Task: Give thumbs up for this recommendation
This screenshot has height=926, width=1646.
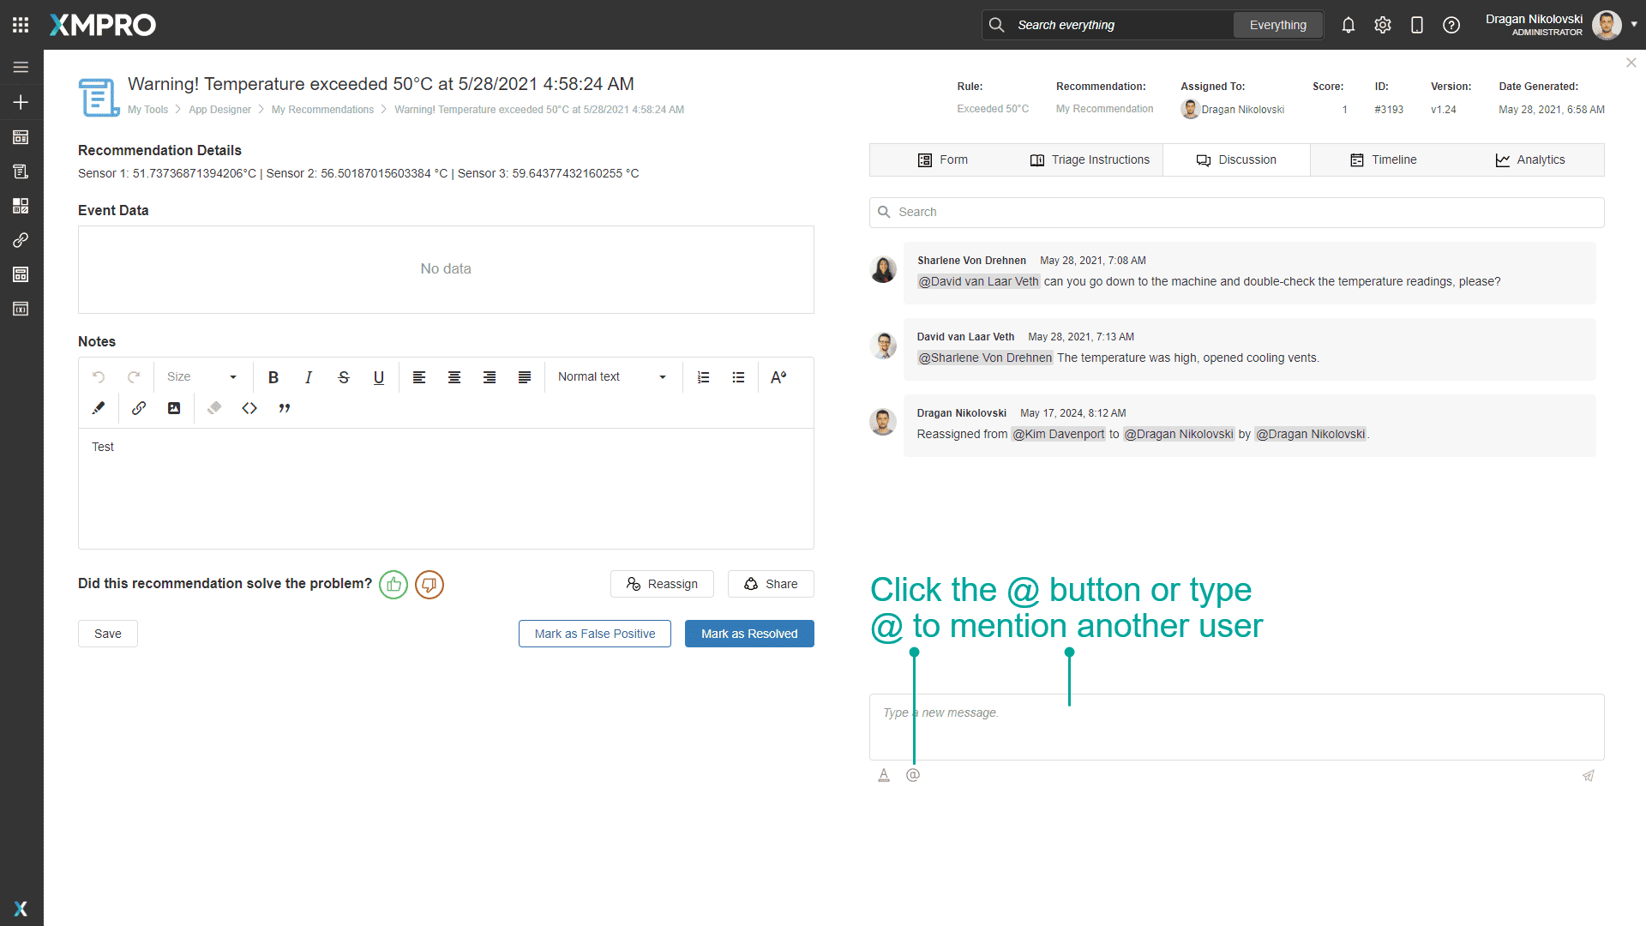Action: pyautogui.click(x=393, y=585)
